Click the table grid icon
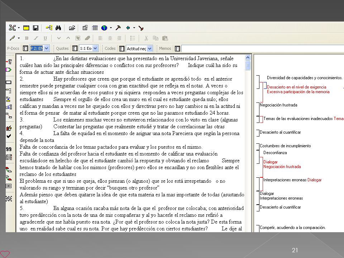Viewport: 344px width, 258px height. click(x=95, y=28)
